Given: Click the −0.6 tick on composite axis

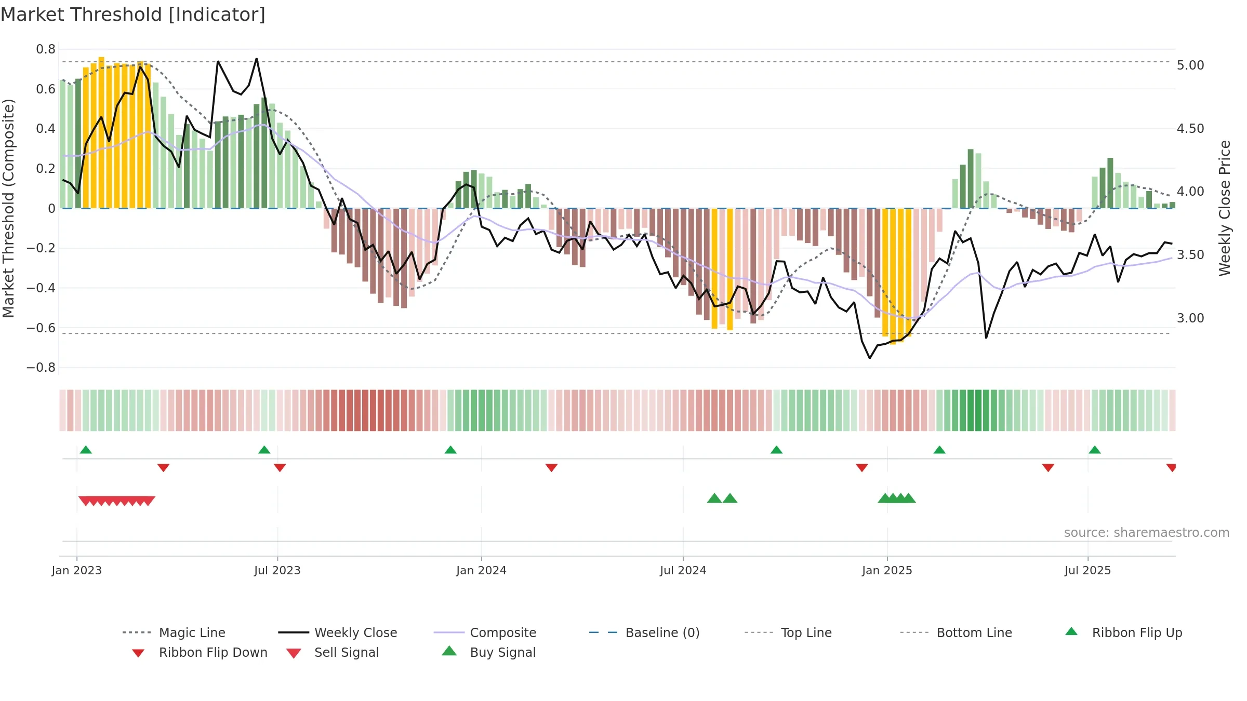Looking at the screenshot, I should [41, 328].
